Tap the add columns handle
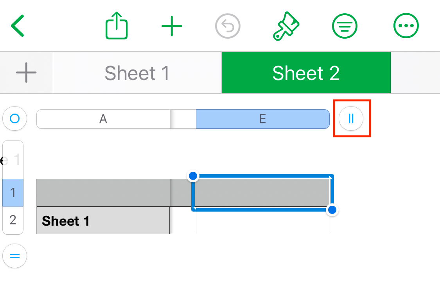Viewport: 440px width, 292px height. pos(351,118)
